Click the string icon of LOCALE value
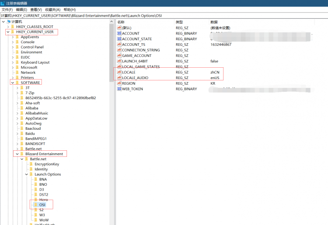 click(119, 72)
